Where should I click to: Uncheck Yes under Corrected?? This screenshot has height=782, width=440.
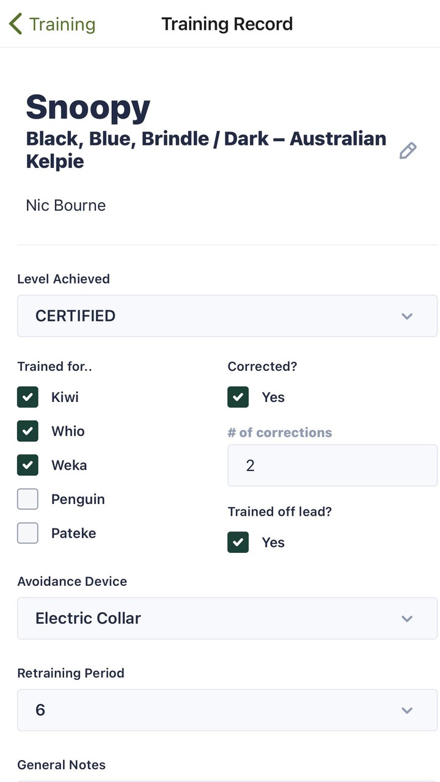[x=238, y=397]
